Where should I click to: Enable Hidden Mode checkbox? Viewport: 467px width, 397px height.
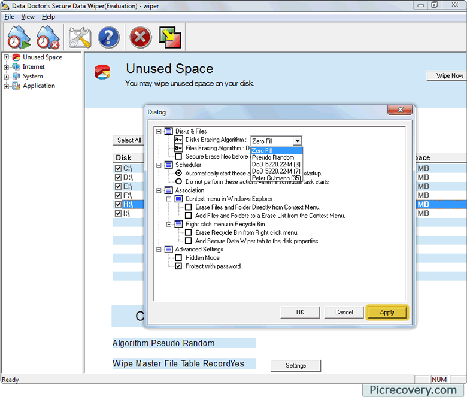178,257
